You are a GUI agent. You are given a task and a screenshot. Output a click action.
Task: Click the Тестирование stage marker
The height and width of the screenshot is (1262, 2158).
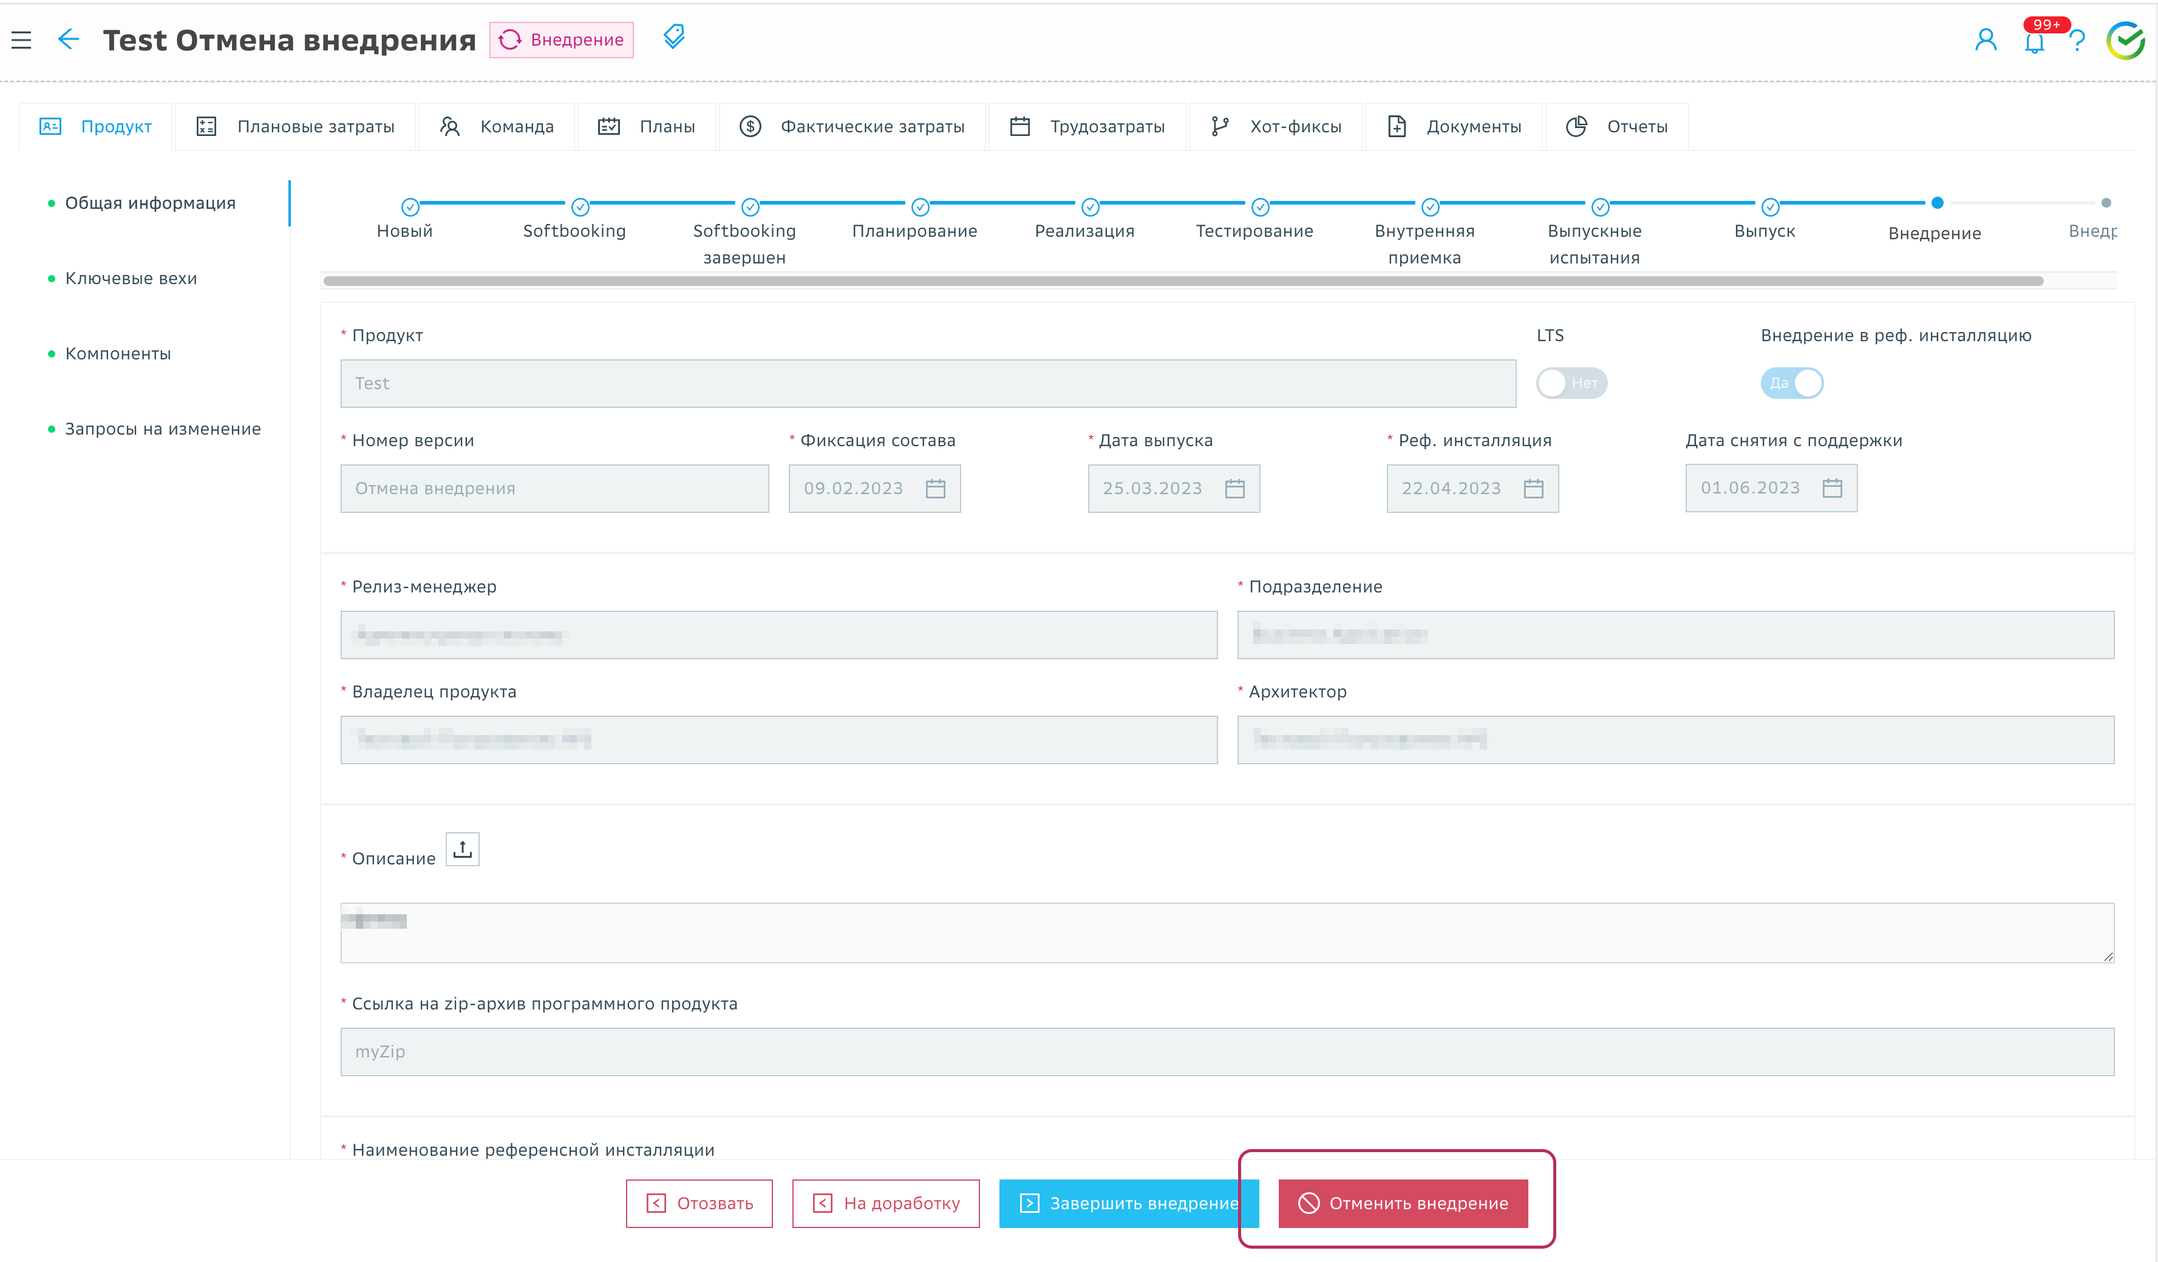coord(1260,207)
